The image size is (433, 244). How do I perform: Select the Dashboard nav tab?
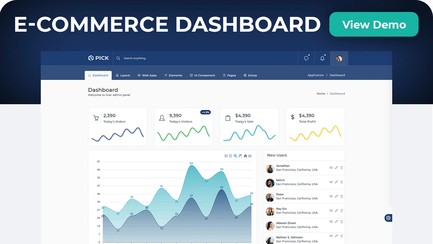click(98, 75)
